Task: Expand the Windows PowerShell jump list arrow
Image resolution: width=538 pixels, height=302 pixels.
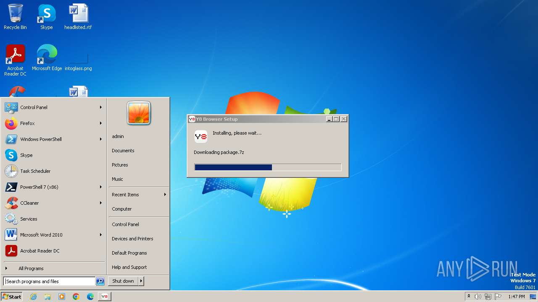Action: tap(101, 139)
